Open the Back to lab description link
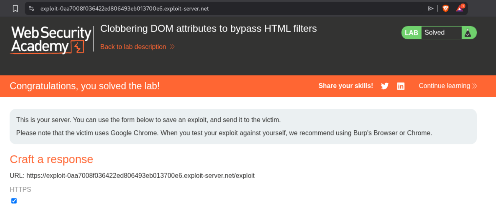The width and height of the screenshot is (496, 210). coord(133,47)
